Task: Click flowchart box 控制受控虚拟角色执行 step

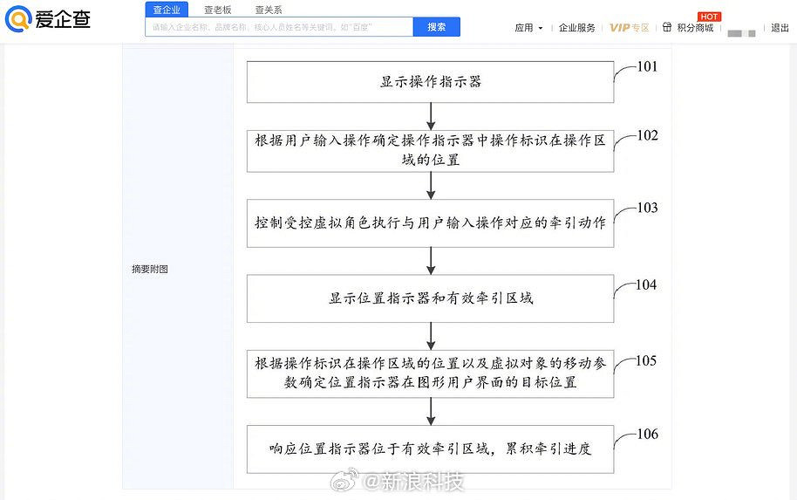Action: tap(431, 223)
